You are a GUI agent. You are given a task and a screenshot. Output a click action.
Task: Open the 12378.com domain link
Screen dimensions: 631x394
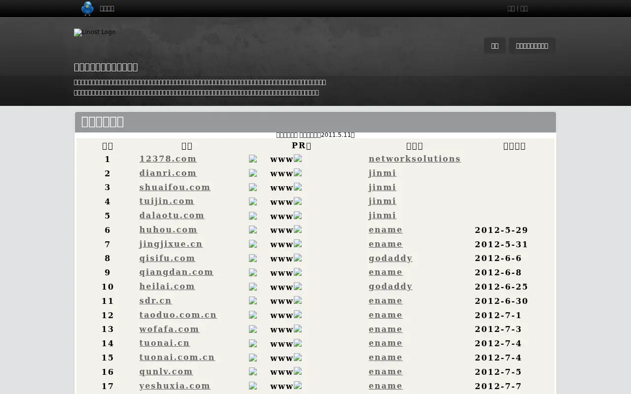pyautogui.click(x=168, y=159)
